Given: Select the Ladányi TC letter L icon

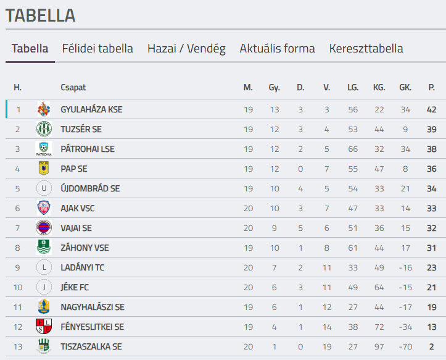Looking at the screenshot, I should 44,267.
